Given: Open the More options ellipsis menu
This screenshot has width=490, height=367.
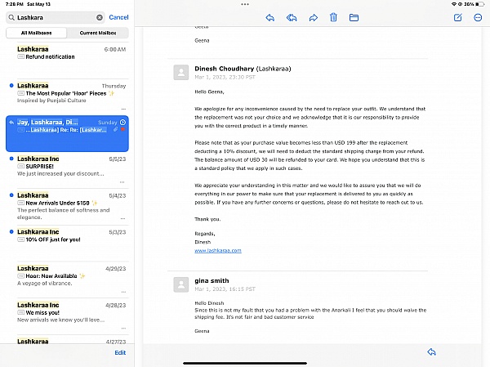Looking at the screenshot, I should click(x=478, y=17).
